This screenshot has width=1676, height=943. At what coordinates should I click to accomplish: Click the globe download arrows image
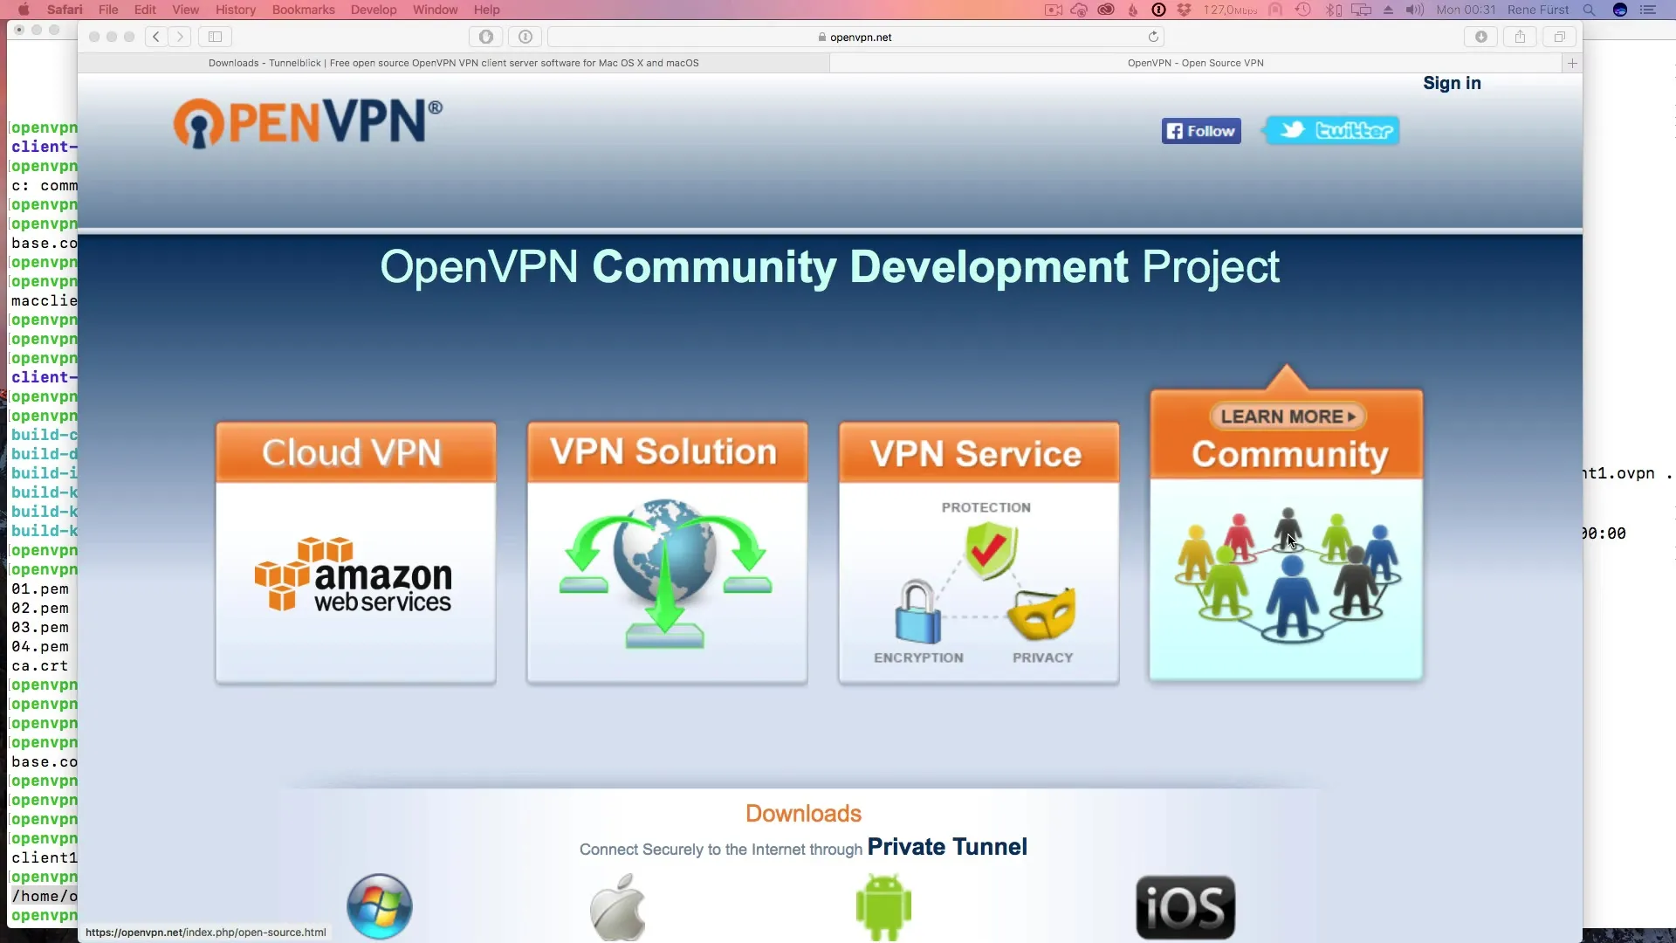click(665, 573)
